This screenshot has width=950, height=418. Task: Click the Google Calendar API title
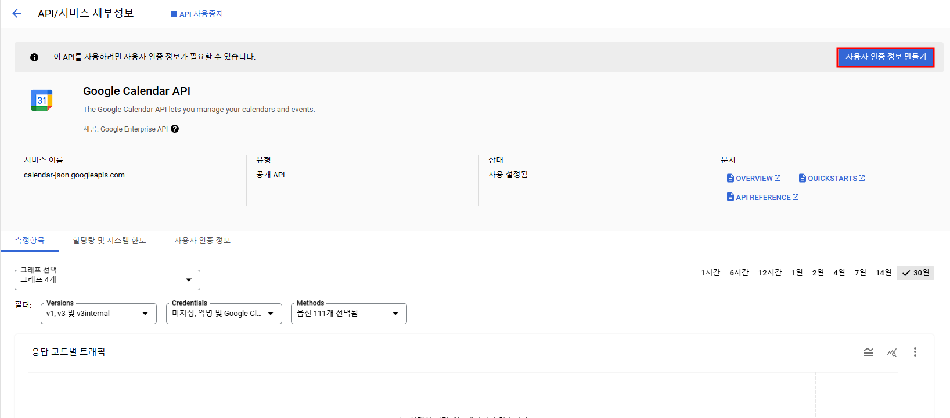point(136,91)
